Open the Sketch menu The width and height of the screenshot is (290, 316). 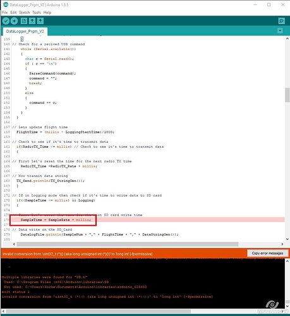coord(25,13)
